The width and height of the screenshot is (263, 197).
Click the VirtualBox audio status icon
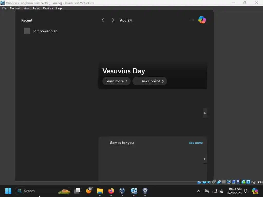pyautogui.click(x=209, y=182)
